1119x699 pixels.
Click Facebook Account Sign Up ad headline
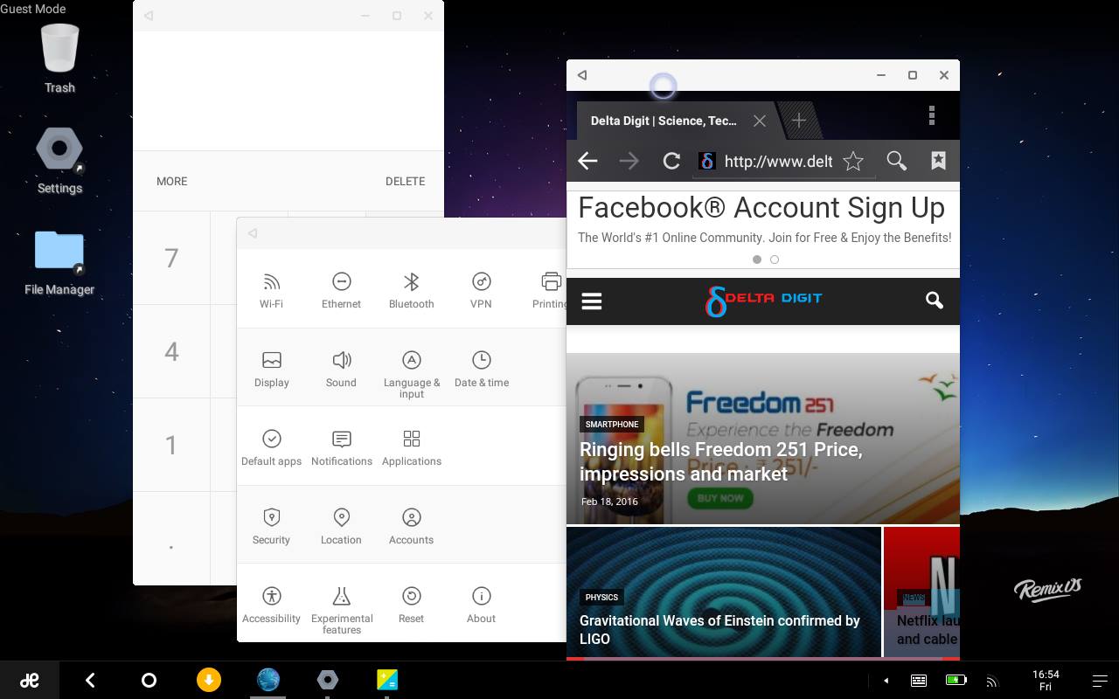coord(761,208)
